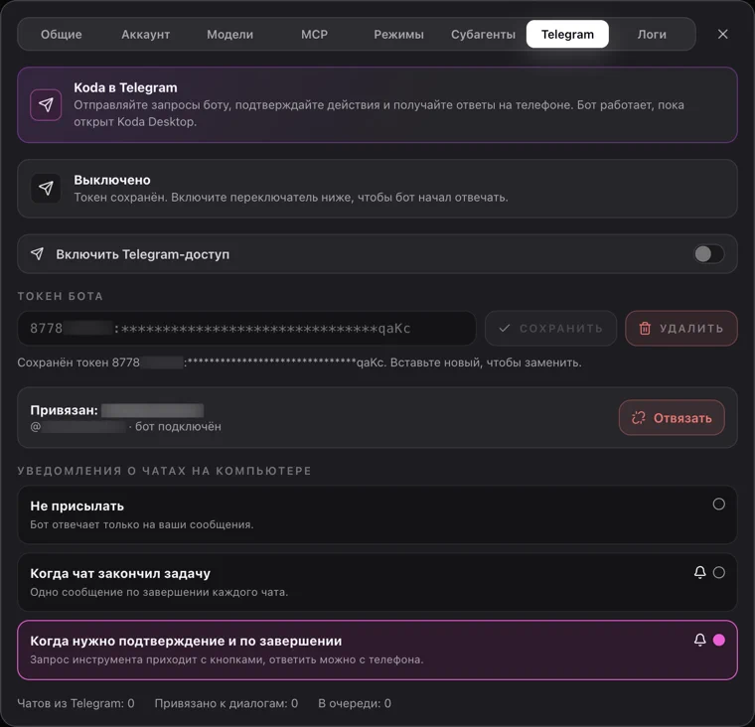
Task: Click the Koda в Telegram heading
Action: [125, 87]
